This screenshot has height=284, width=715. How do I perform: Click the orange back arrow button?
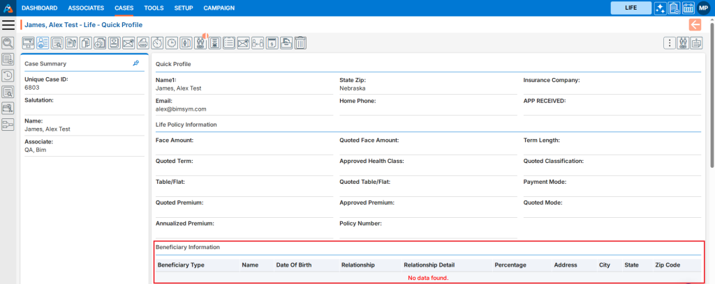point(695,24)
